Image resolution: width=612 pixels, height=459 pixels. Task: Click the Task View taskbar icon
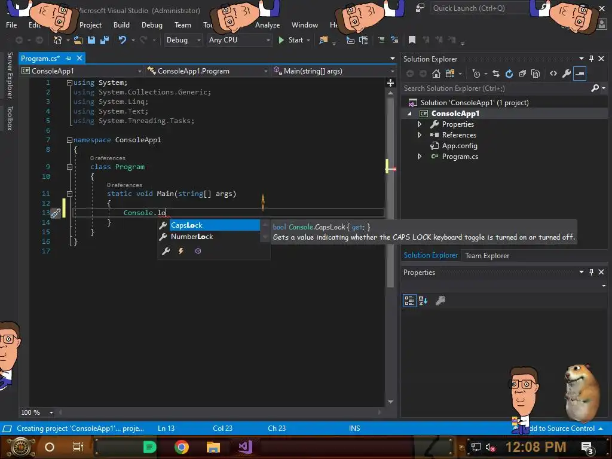(x=78, y=447)
